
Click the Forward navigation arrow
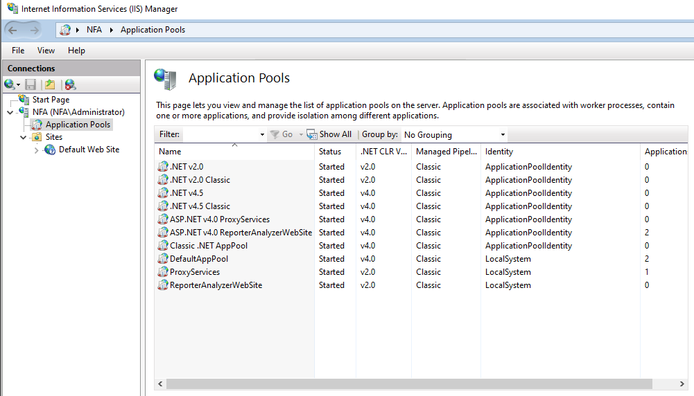click(34, 30)
